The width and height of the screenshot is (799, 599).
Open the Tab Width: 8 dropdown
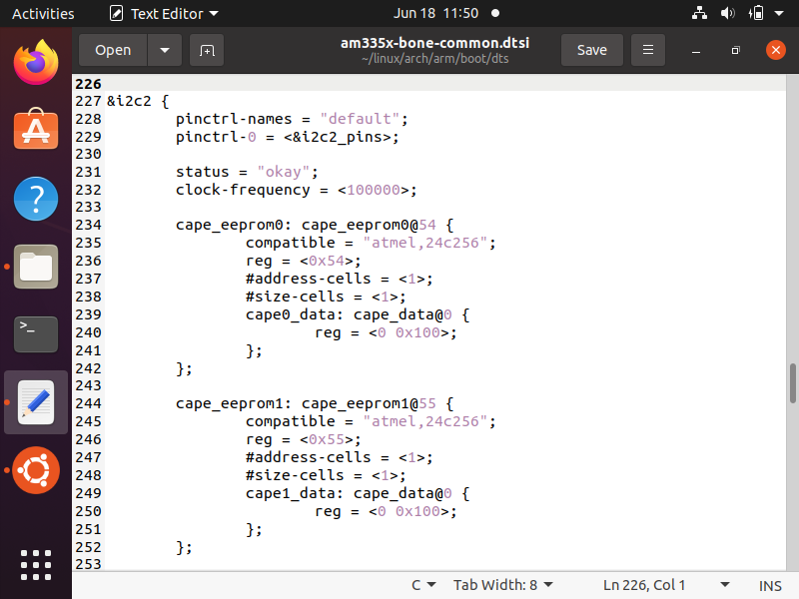point(503,585)
